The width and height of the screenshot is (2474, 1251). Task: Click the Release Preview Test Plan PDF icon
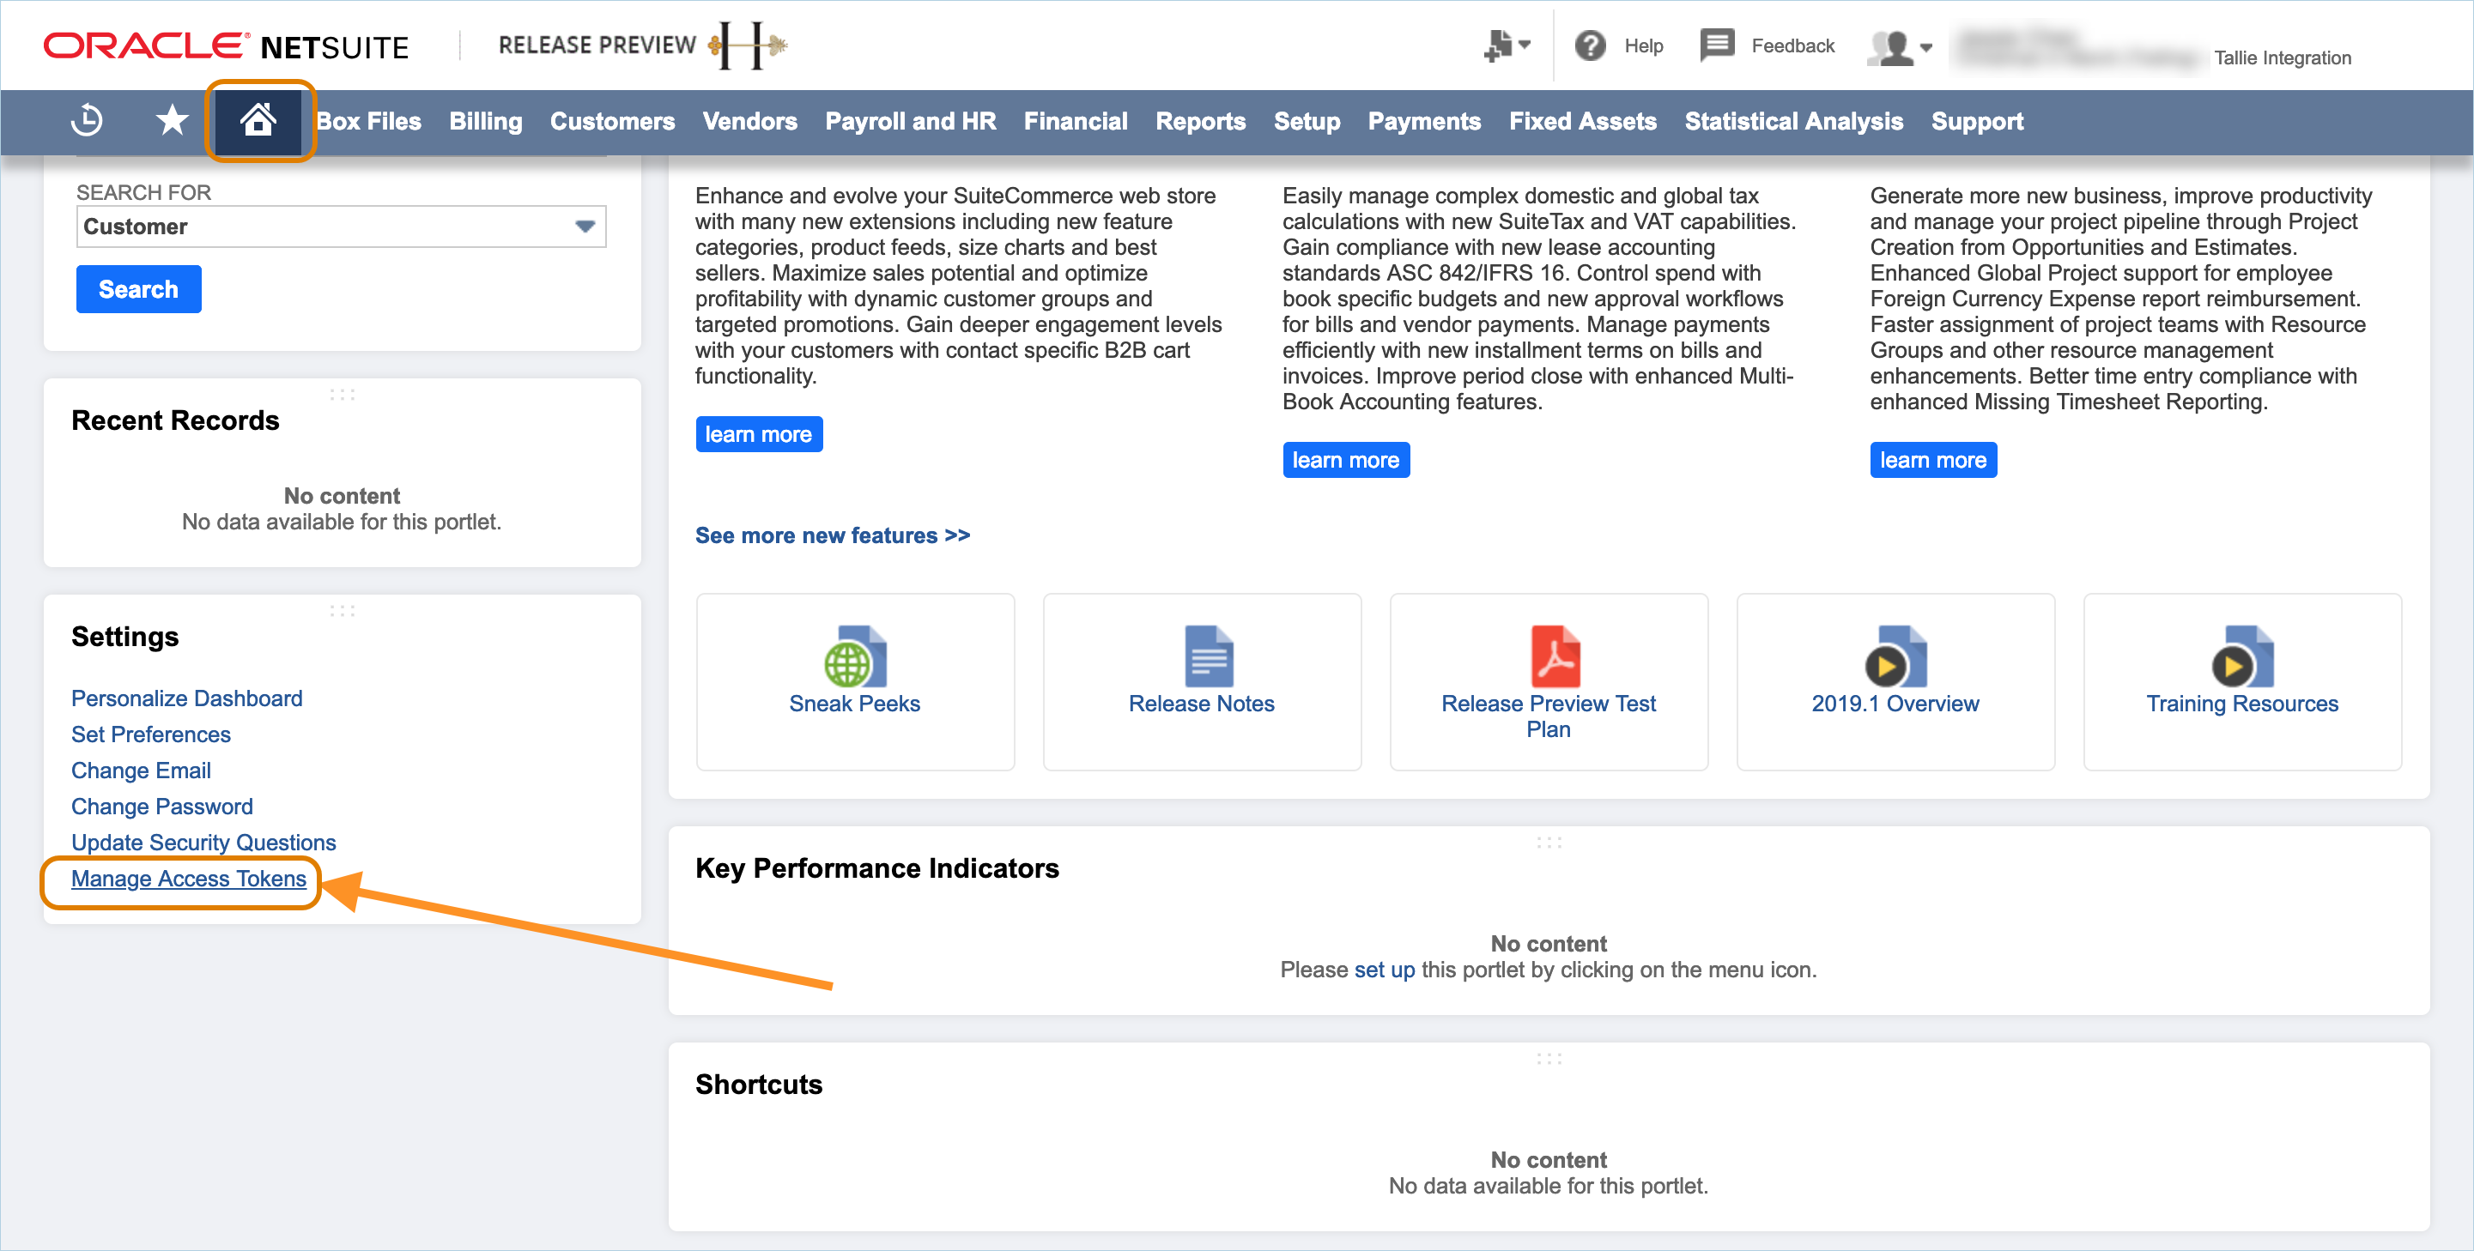coord(1555,656)
